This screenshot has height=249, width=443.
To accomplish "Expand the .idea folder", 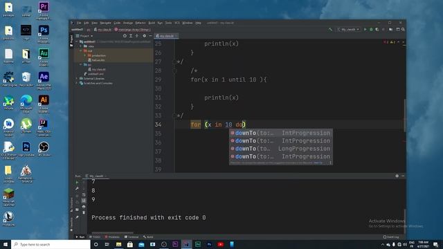I will click(x=81, y=46).
